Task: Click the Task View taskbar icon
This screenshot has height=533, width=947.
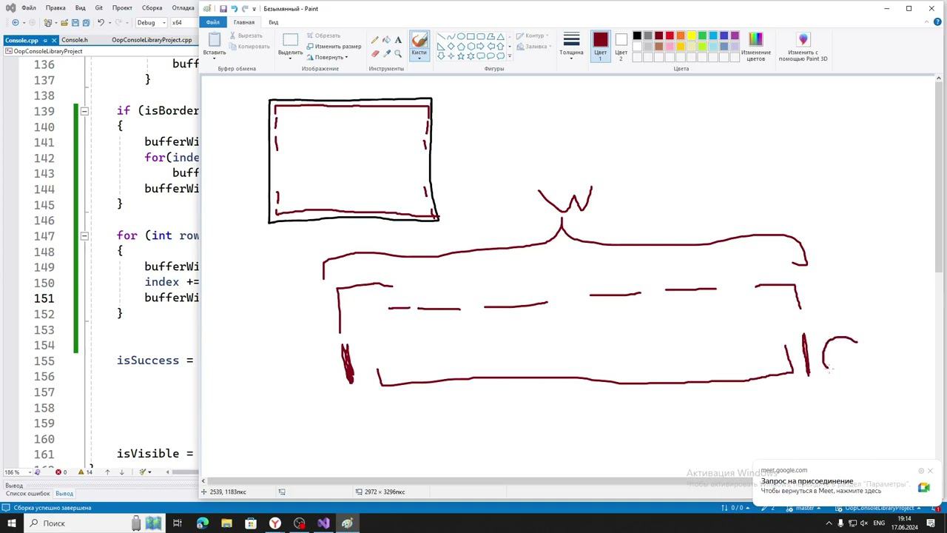Action: (x=178, y=523)
